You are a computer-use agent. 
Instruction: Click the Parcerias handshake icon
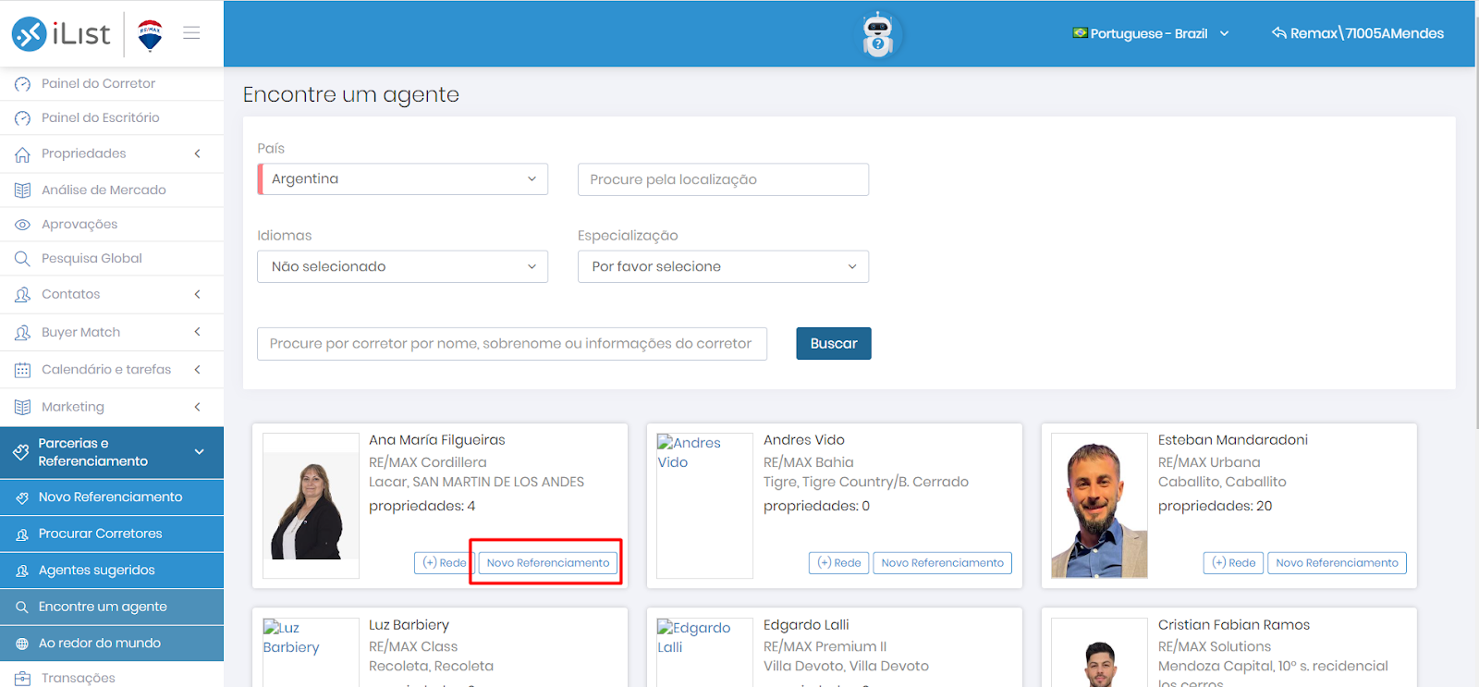(x=20, y=452)
